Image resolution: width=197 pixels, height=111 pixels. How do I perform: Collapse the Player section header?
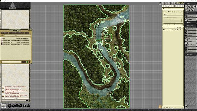coord(190,22)
